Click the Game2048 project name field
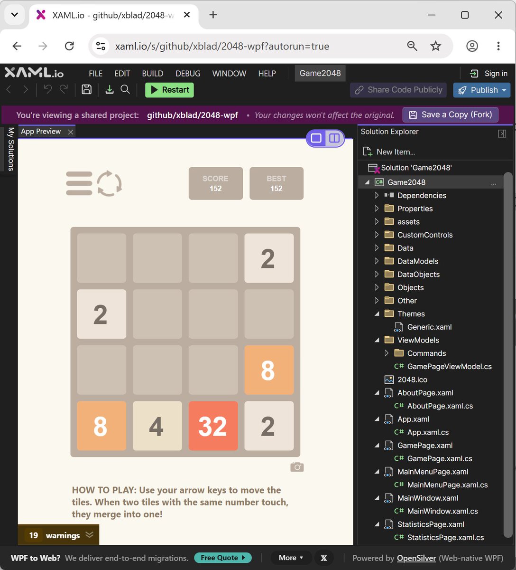This screenshot has height=570, width=516. click(320, 74)
